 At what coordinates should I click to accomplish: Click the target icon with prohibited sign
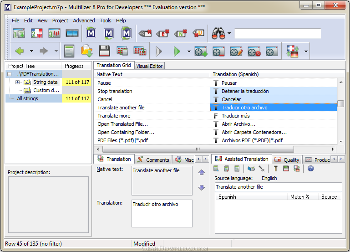(x=254, y=51)
